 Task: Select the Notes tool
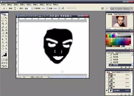tap(3, 46)
